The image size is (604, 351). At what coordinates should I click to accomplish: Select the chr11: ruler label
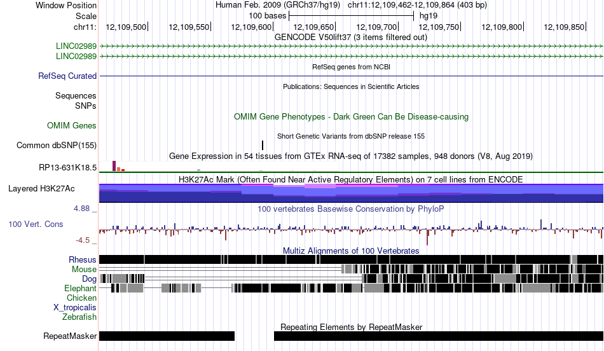(85, 27)
